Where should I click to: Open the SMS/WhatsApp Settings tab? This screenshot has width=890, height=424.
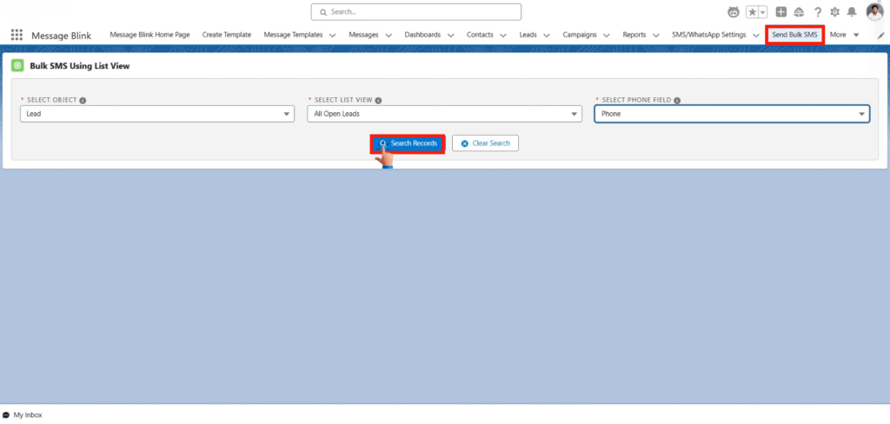709,35
